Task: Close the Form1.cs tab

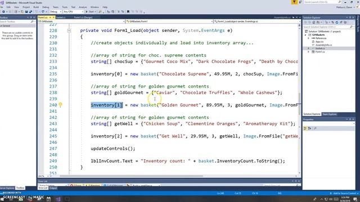Action: (x=53, y=17)
